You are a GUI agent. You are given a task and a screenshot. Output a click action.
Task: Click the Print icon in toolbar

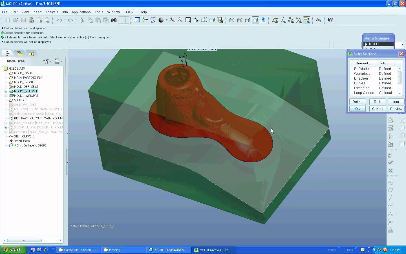(x=32, y=20)
